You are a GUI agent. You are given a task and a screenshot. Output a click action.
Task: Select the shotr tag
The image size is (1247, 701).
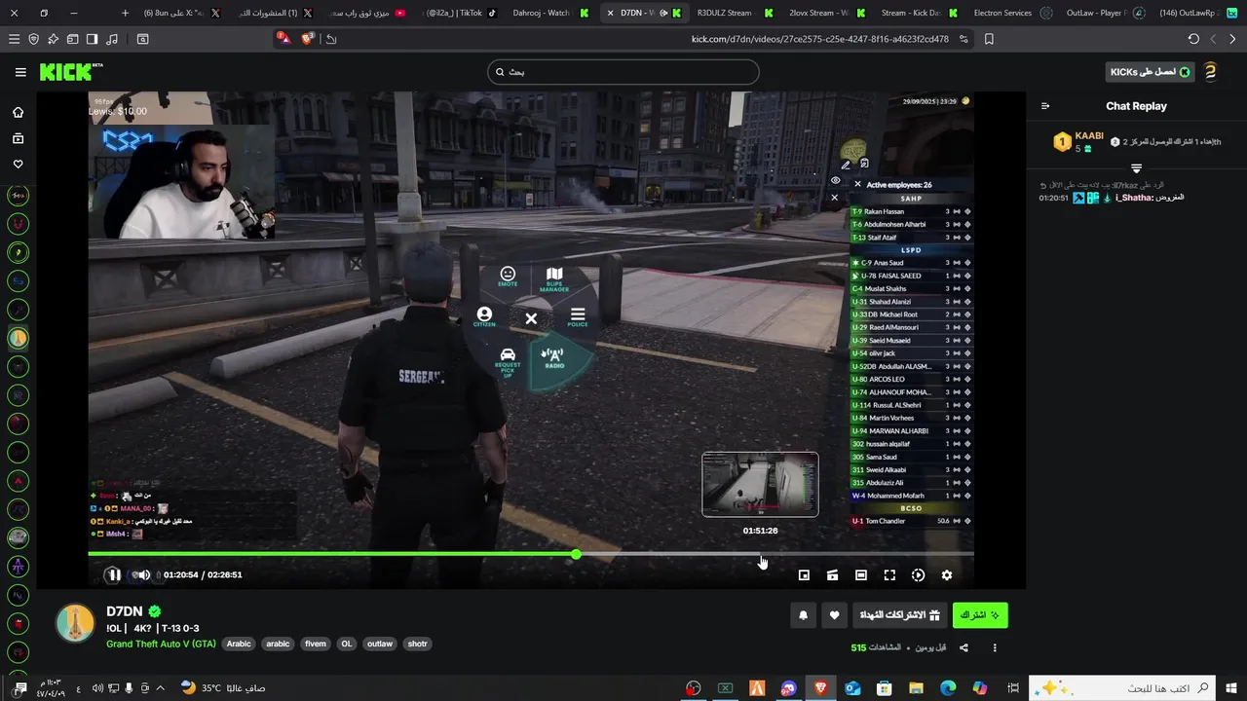pyautogui.click(x=417, y=644)
